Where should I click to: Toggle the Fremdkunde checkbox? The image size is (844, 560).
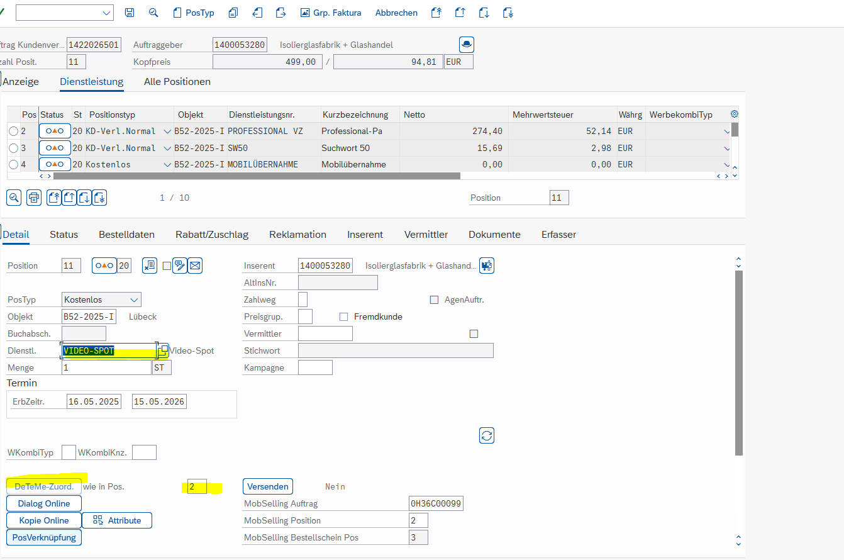pyautogui.click(x=343, y=316)
